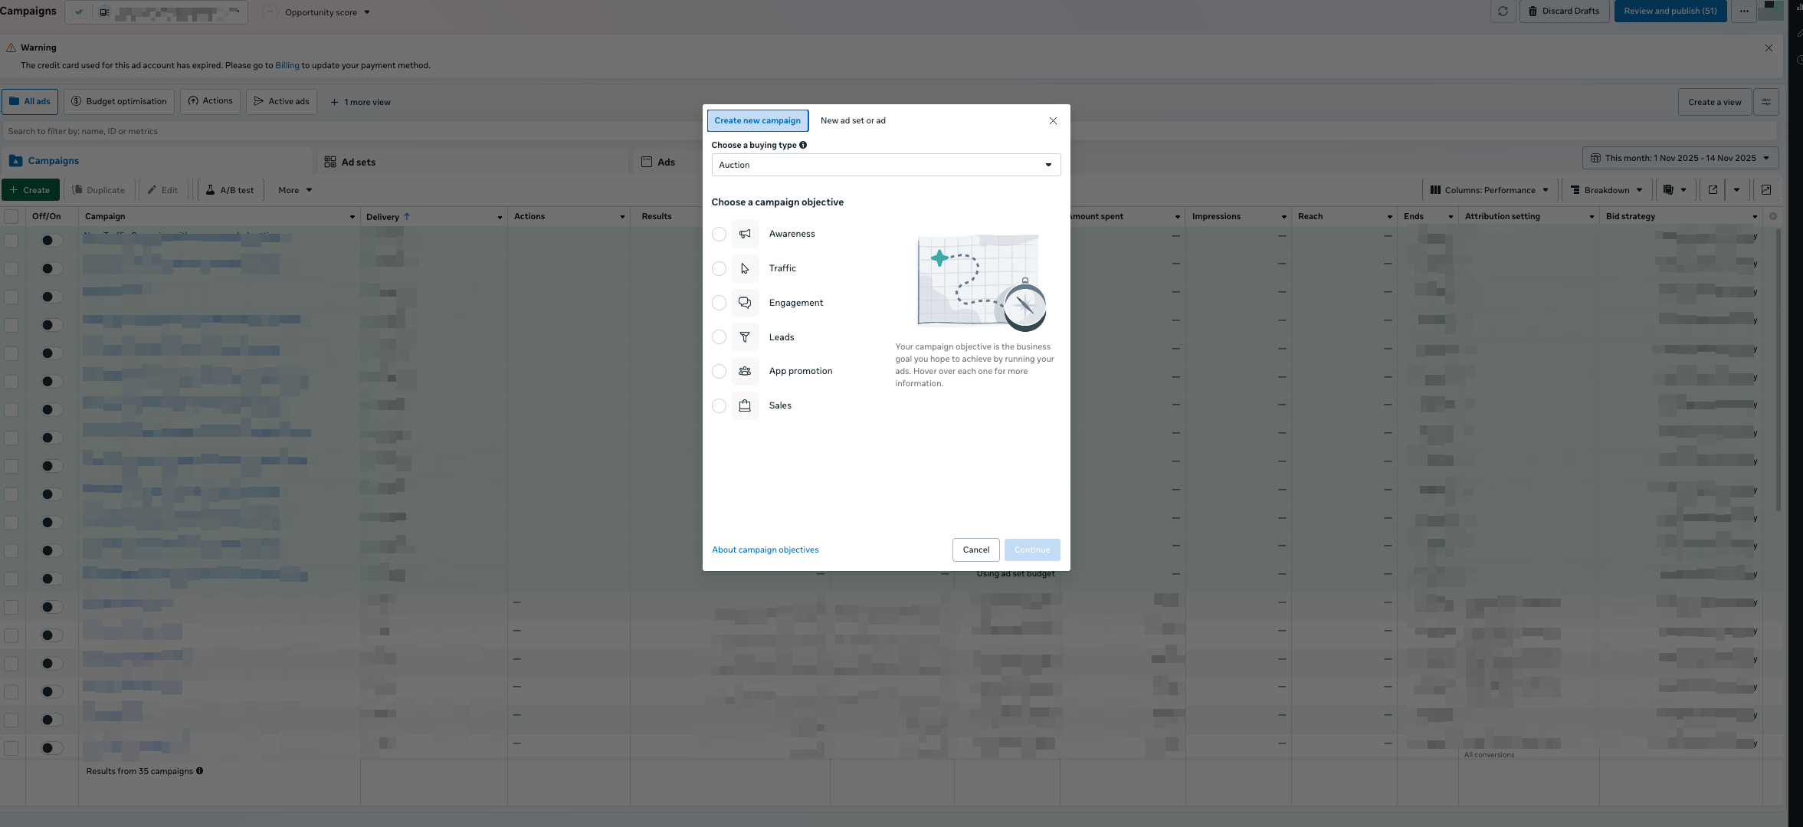Click the info icon beside buying type

[x=803, y=145]
